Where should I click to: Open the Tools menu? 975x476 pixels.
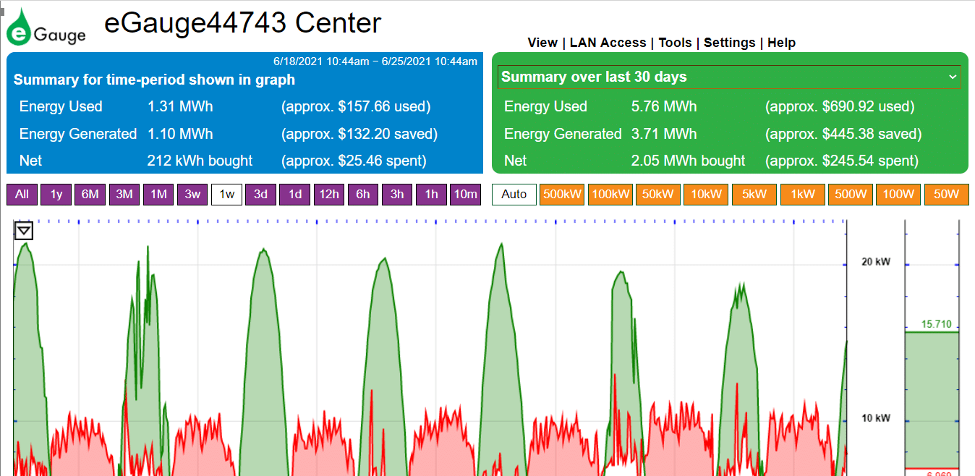tap(675, 43)
